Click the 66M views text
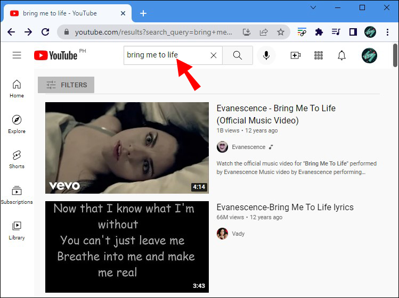Screen dimensions: 399x298 [x=230, y=217]
